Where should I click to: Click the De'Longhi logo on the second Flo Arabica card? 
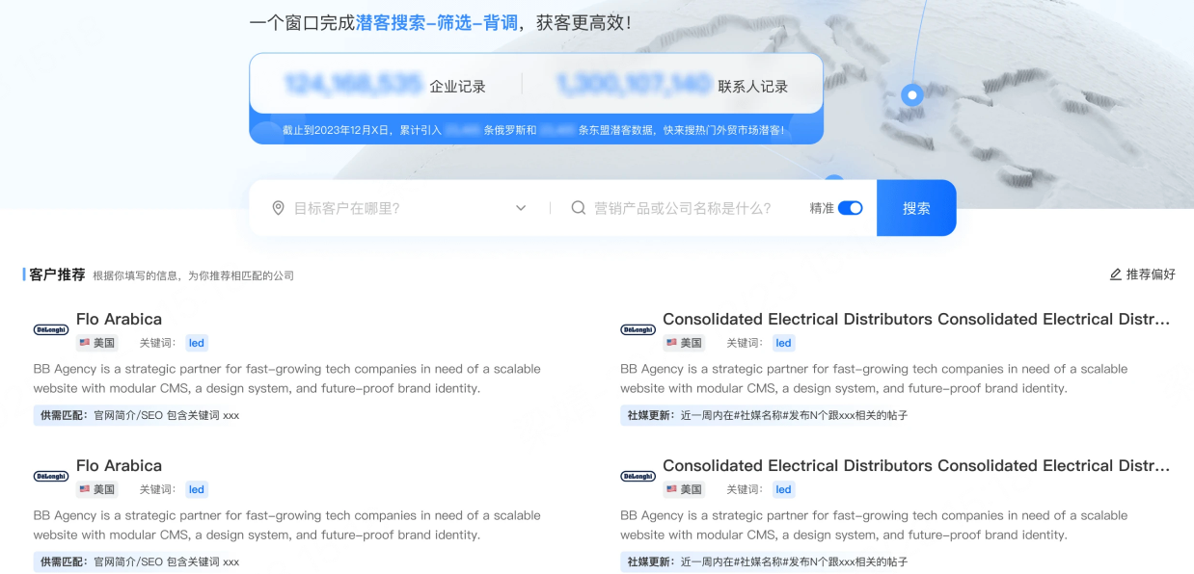[x=51, y=476]
